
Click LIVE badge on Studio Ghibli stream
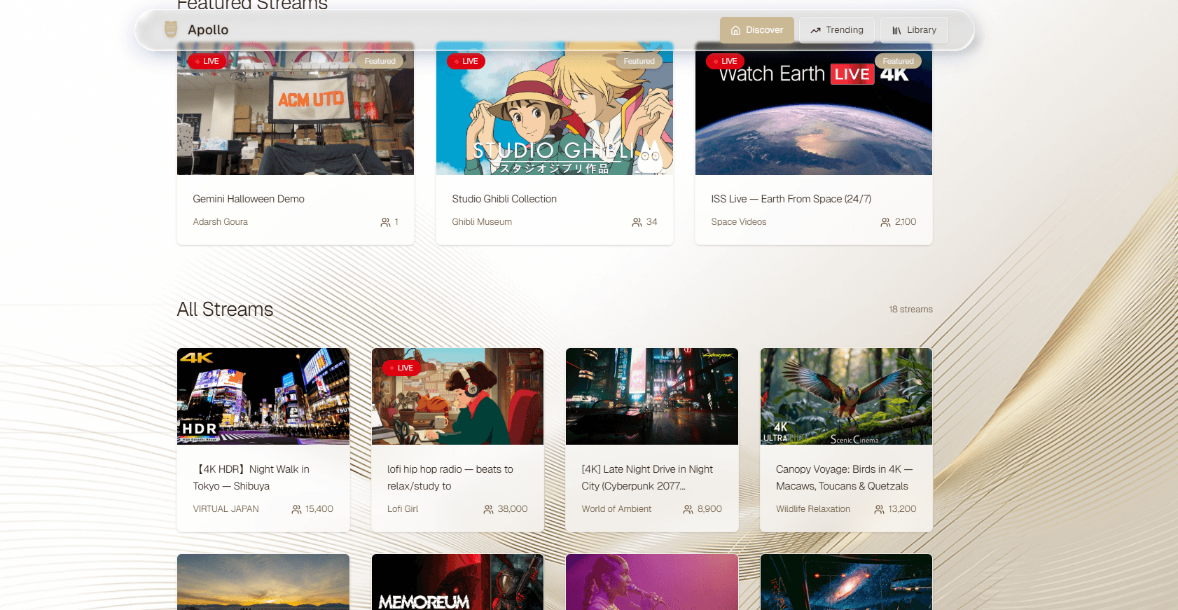click(466, 61)
